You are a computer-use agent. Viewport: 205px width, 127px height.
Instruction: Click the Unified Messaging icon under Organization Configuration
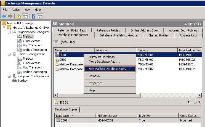click(x=20, y=50)
